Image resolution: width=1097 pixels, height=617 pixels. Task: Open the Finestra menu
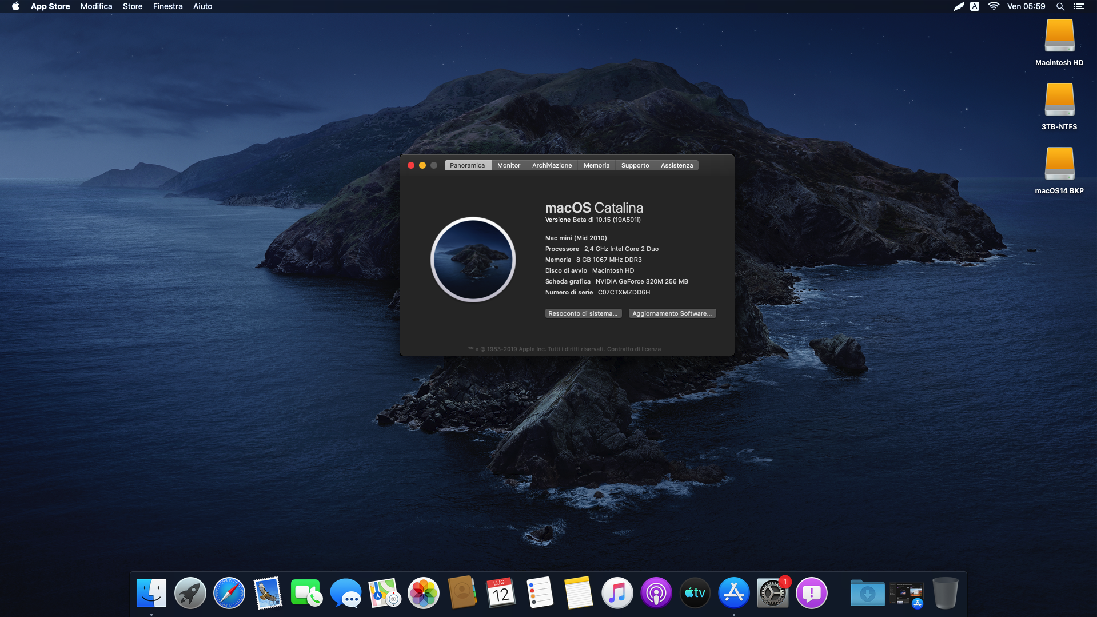pos(167,6)
